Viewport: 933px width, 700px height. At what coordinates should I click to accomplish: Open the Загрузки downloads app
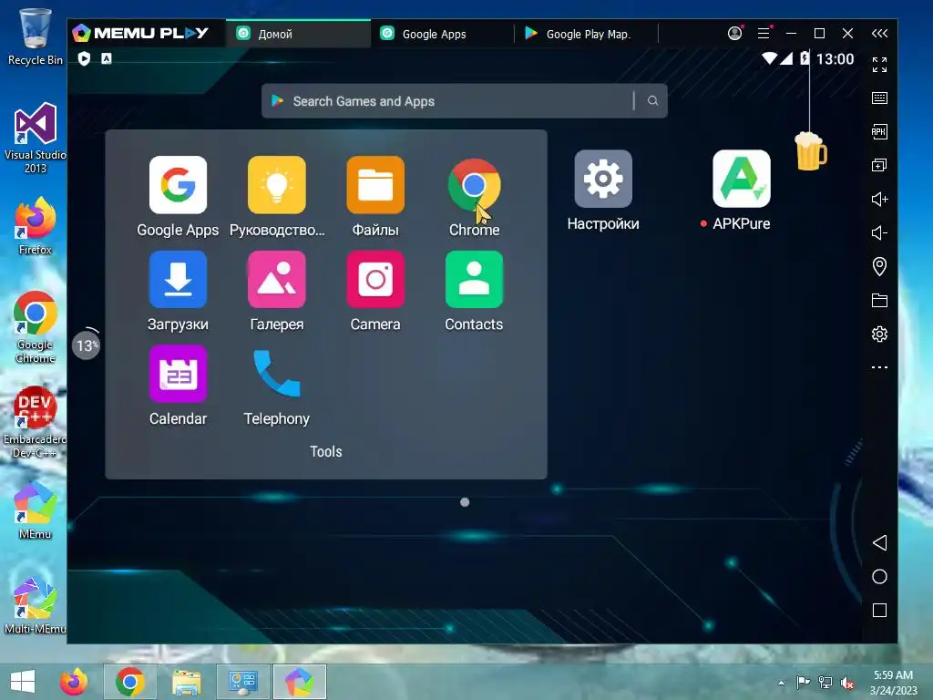click(178, 279)
